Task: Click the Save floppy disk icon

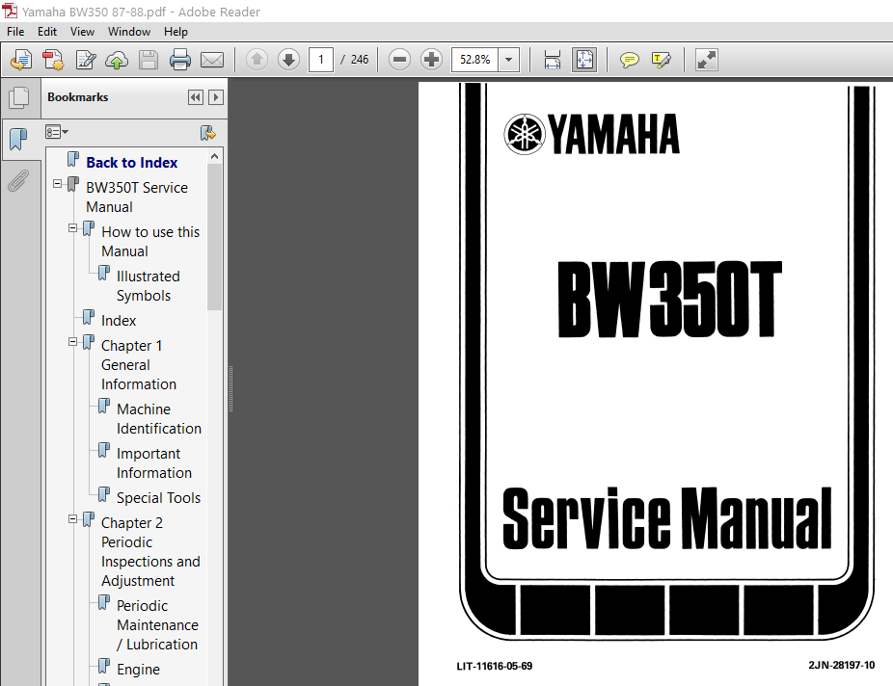Action: tap(149, 59)
